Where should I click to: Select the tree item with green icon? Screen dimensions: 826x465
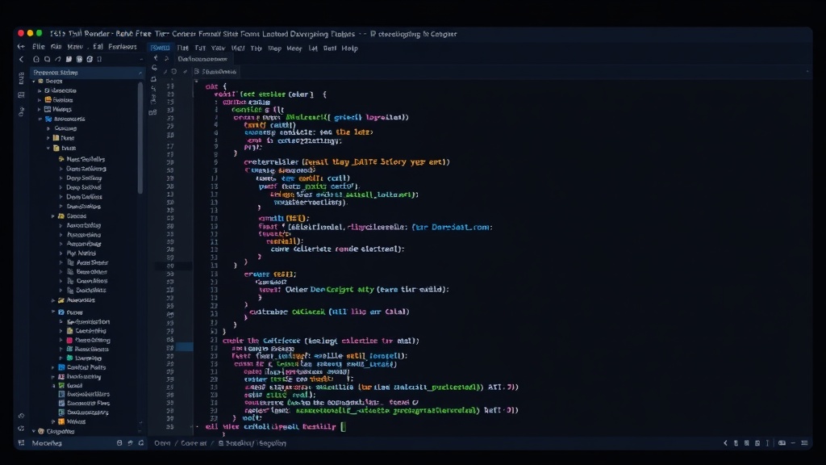coord(84,358)
